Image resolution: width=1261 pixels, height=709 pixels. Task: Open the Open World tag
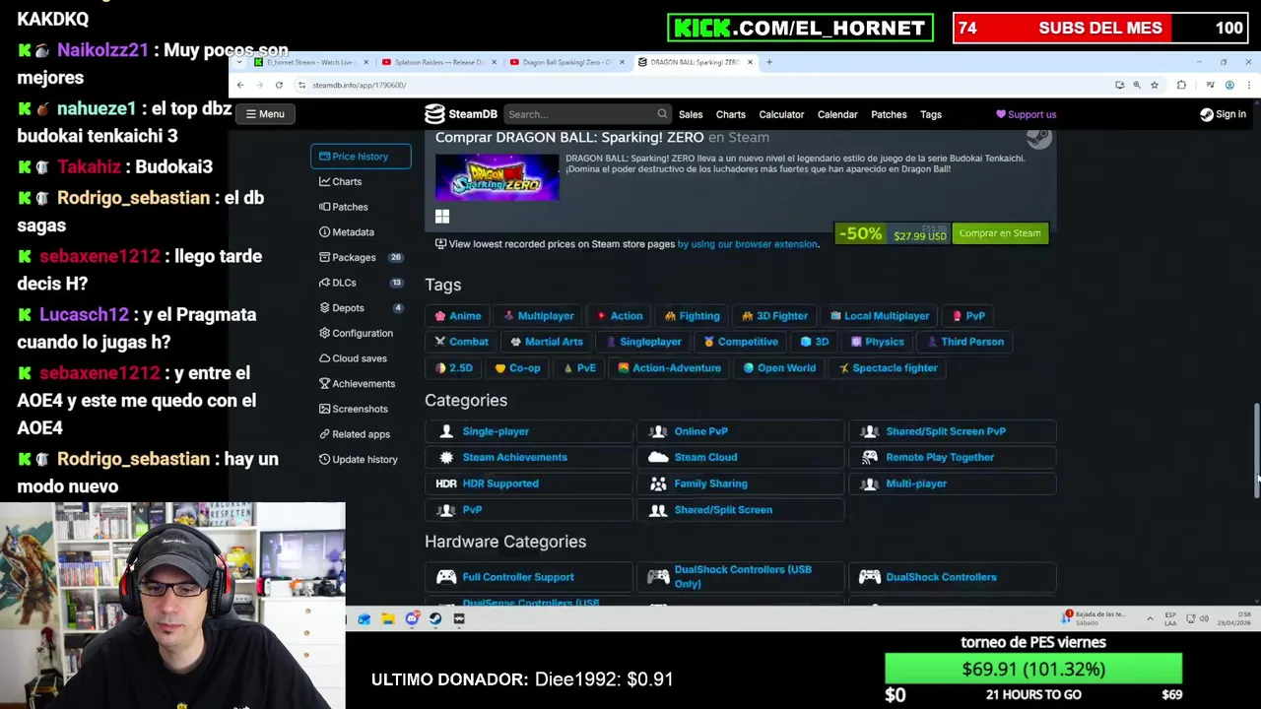point(779,368)
